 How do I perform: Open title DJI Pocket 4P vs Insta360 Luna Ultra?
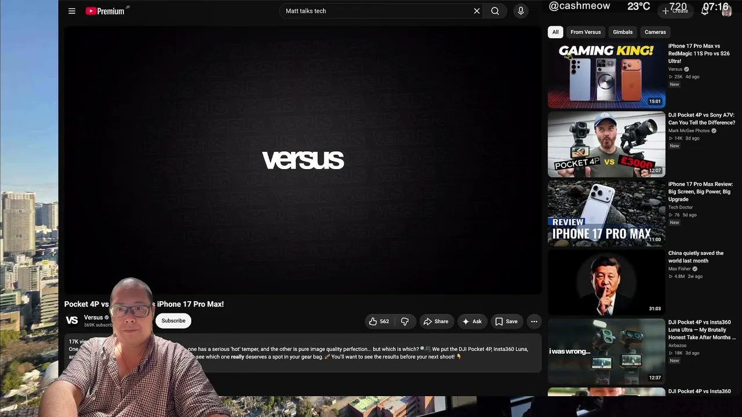(702, 330)
